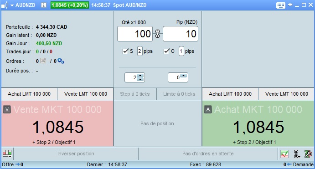Click the Spot AUD/NZD title text

[x=129, y=5]
